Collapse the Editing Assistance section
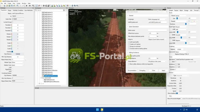Viewport: 200px width, 112px height. tap(128, 52)
